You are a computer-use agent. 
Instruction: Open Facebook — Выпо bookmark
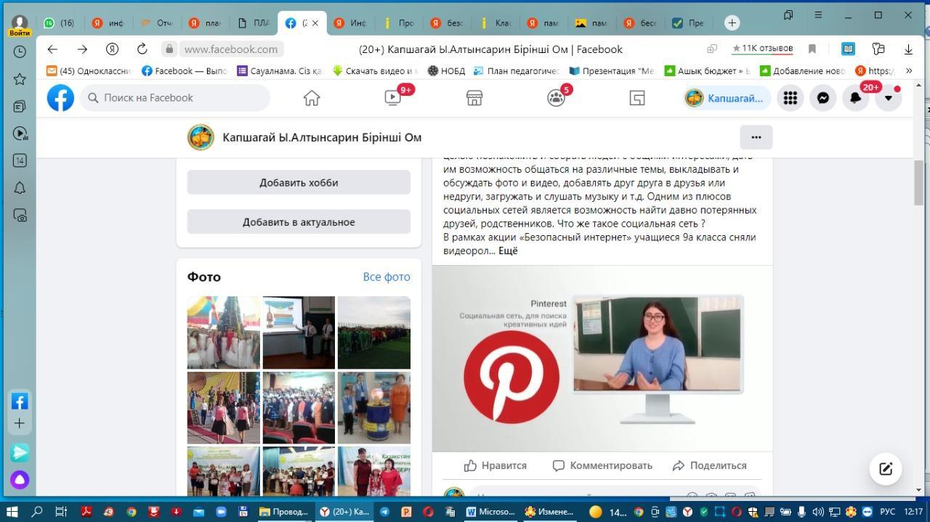184,71
